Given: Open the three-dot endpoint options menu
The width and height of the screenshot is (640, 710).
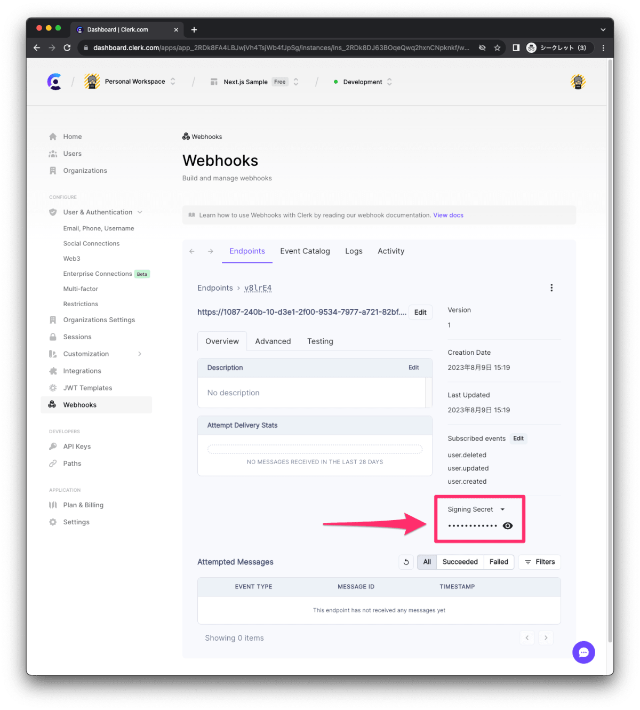Looking at the screenshot, I should coord(551,288).
